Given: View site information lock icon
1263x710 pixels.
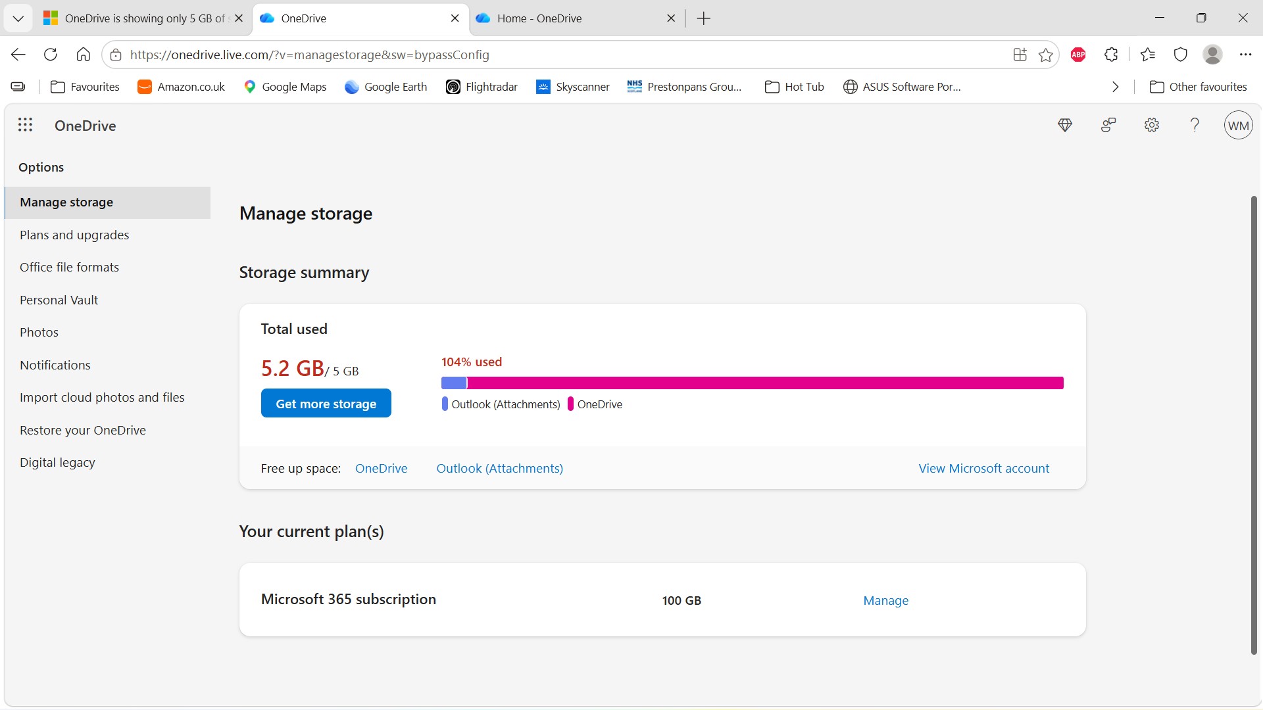Looking at the screenshot, I should click(116, 55).
